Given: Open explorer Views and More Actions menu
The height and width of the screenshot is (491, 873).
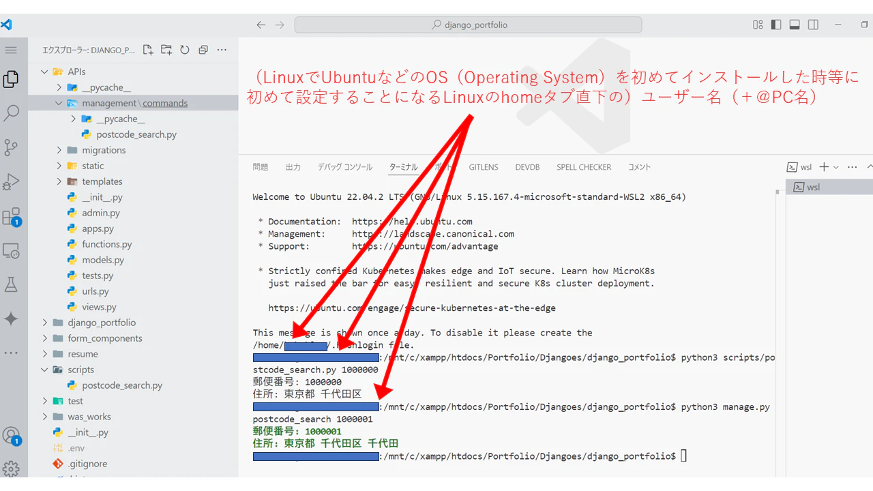Looking at the screenshot, I should click(x=222, y=50).
